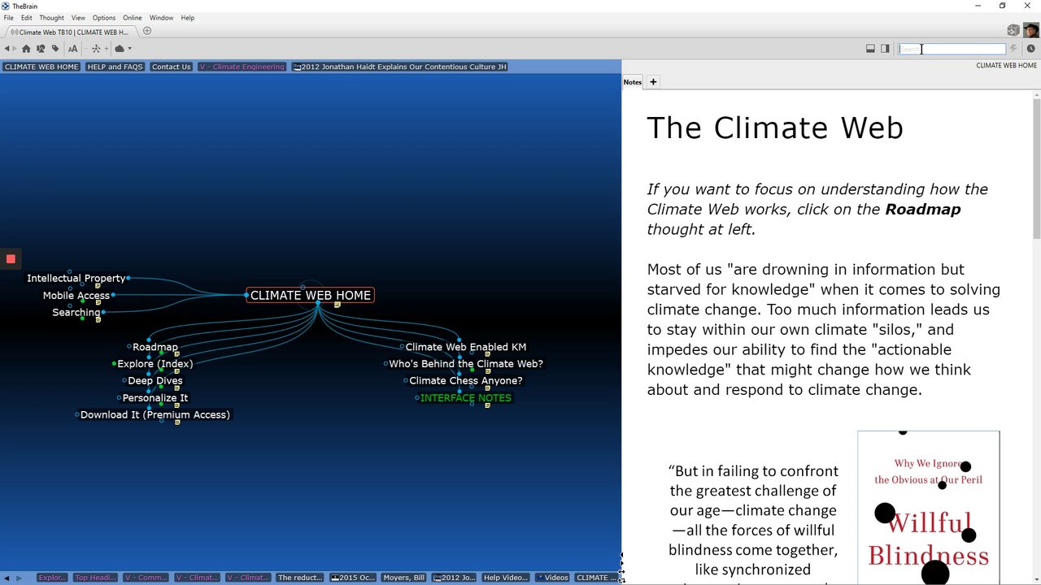Open the Deep Dives thought
The width and height of the screenshot is (1041, 585).
(155, 380)
